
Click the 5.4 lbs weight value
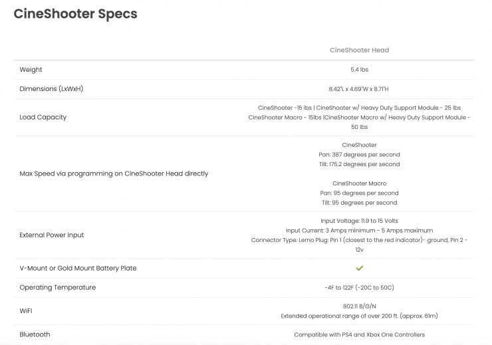359,70
